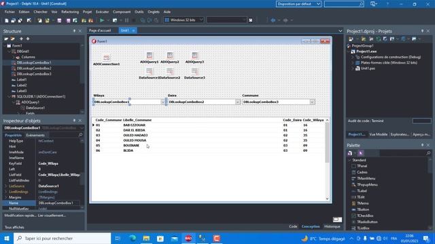Select the ADOQuery2 component on form
Image resolution: width=435 pixels, height=244 pixels.
point(170,56)
